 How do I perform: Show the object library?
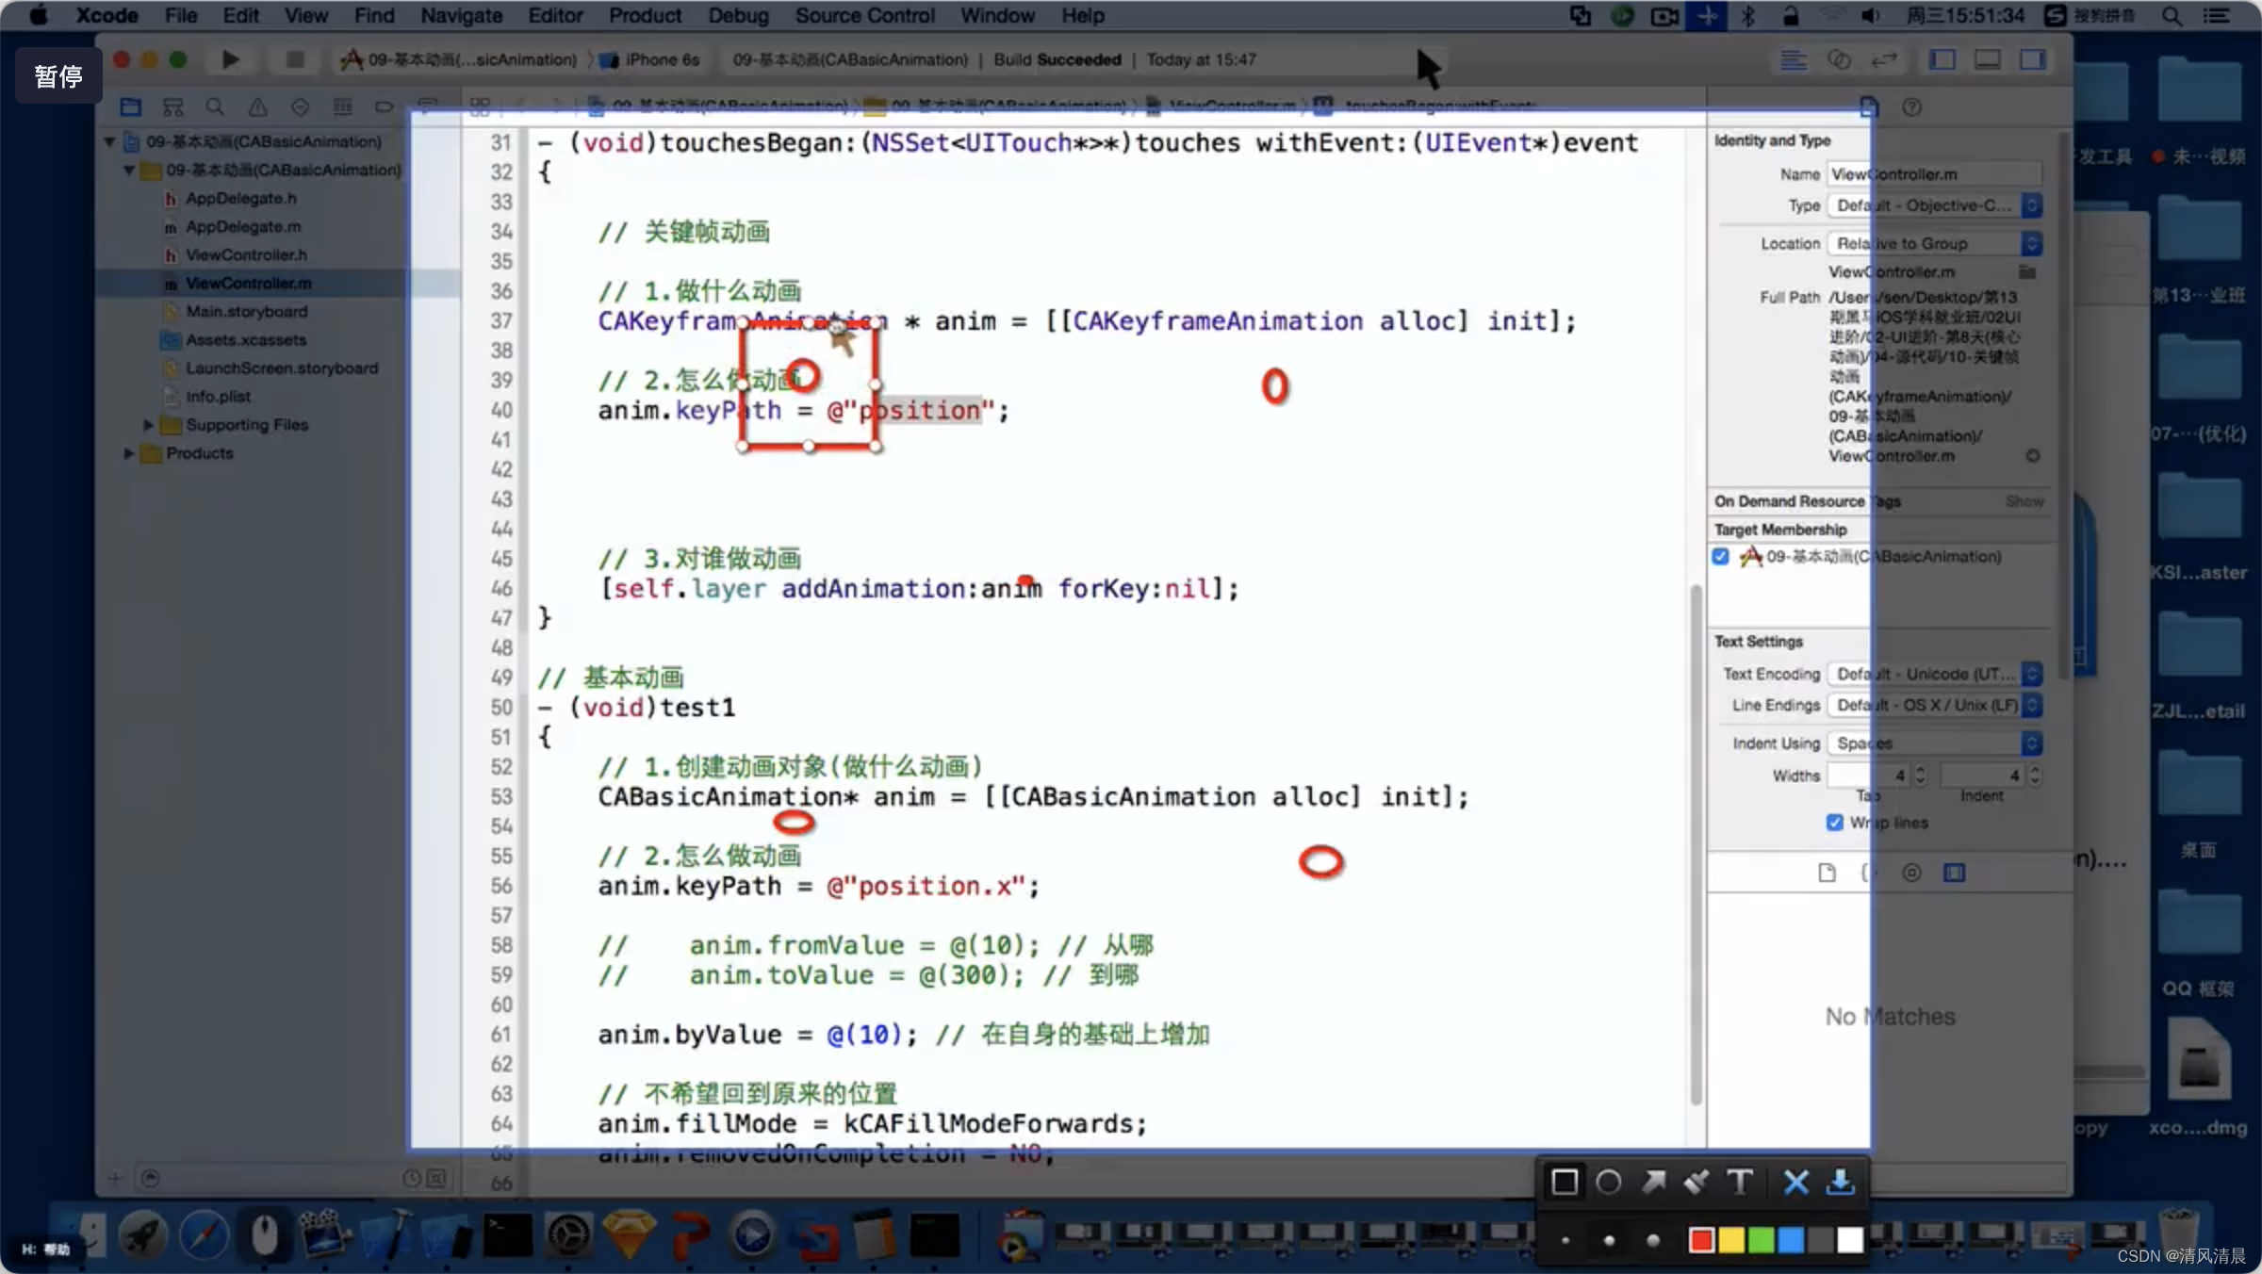[x=1911, y=873]
